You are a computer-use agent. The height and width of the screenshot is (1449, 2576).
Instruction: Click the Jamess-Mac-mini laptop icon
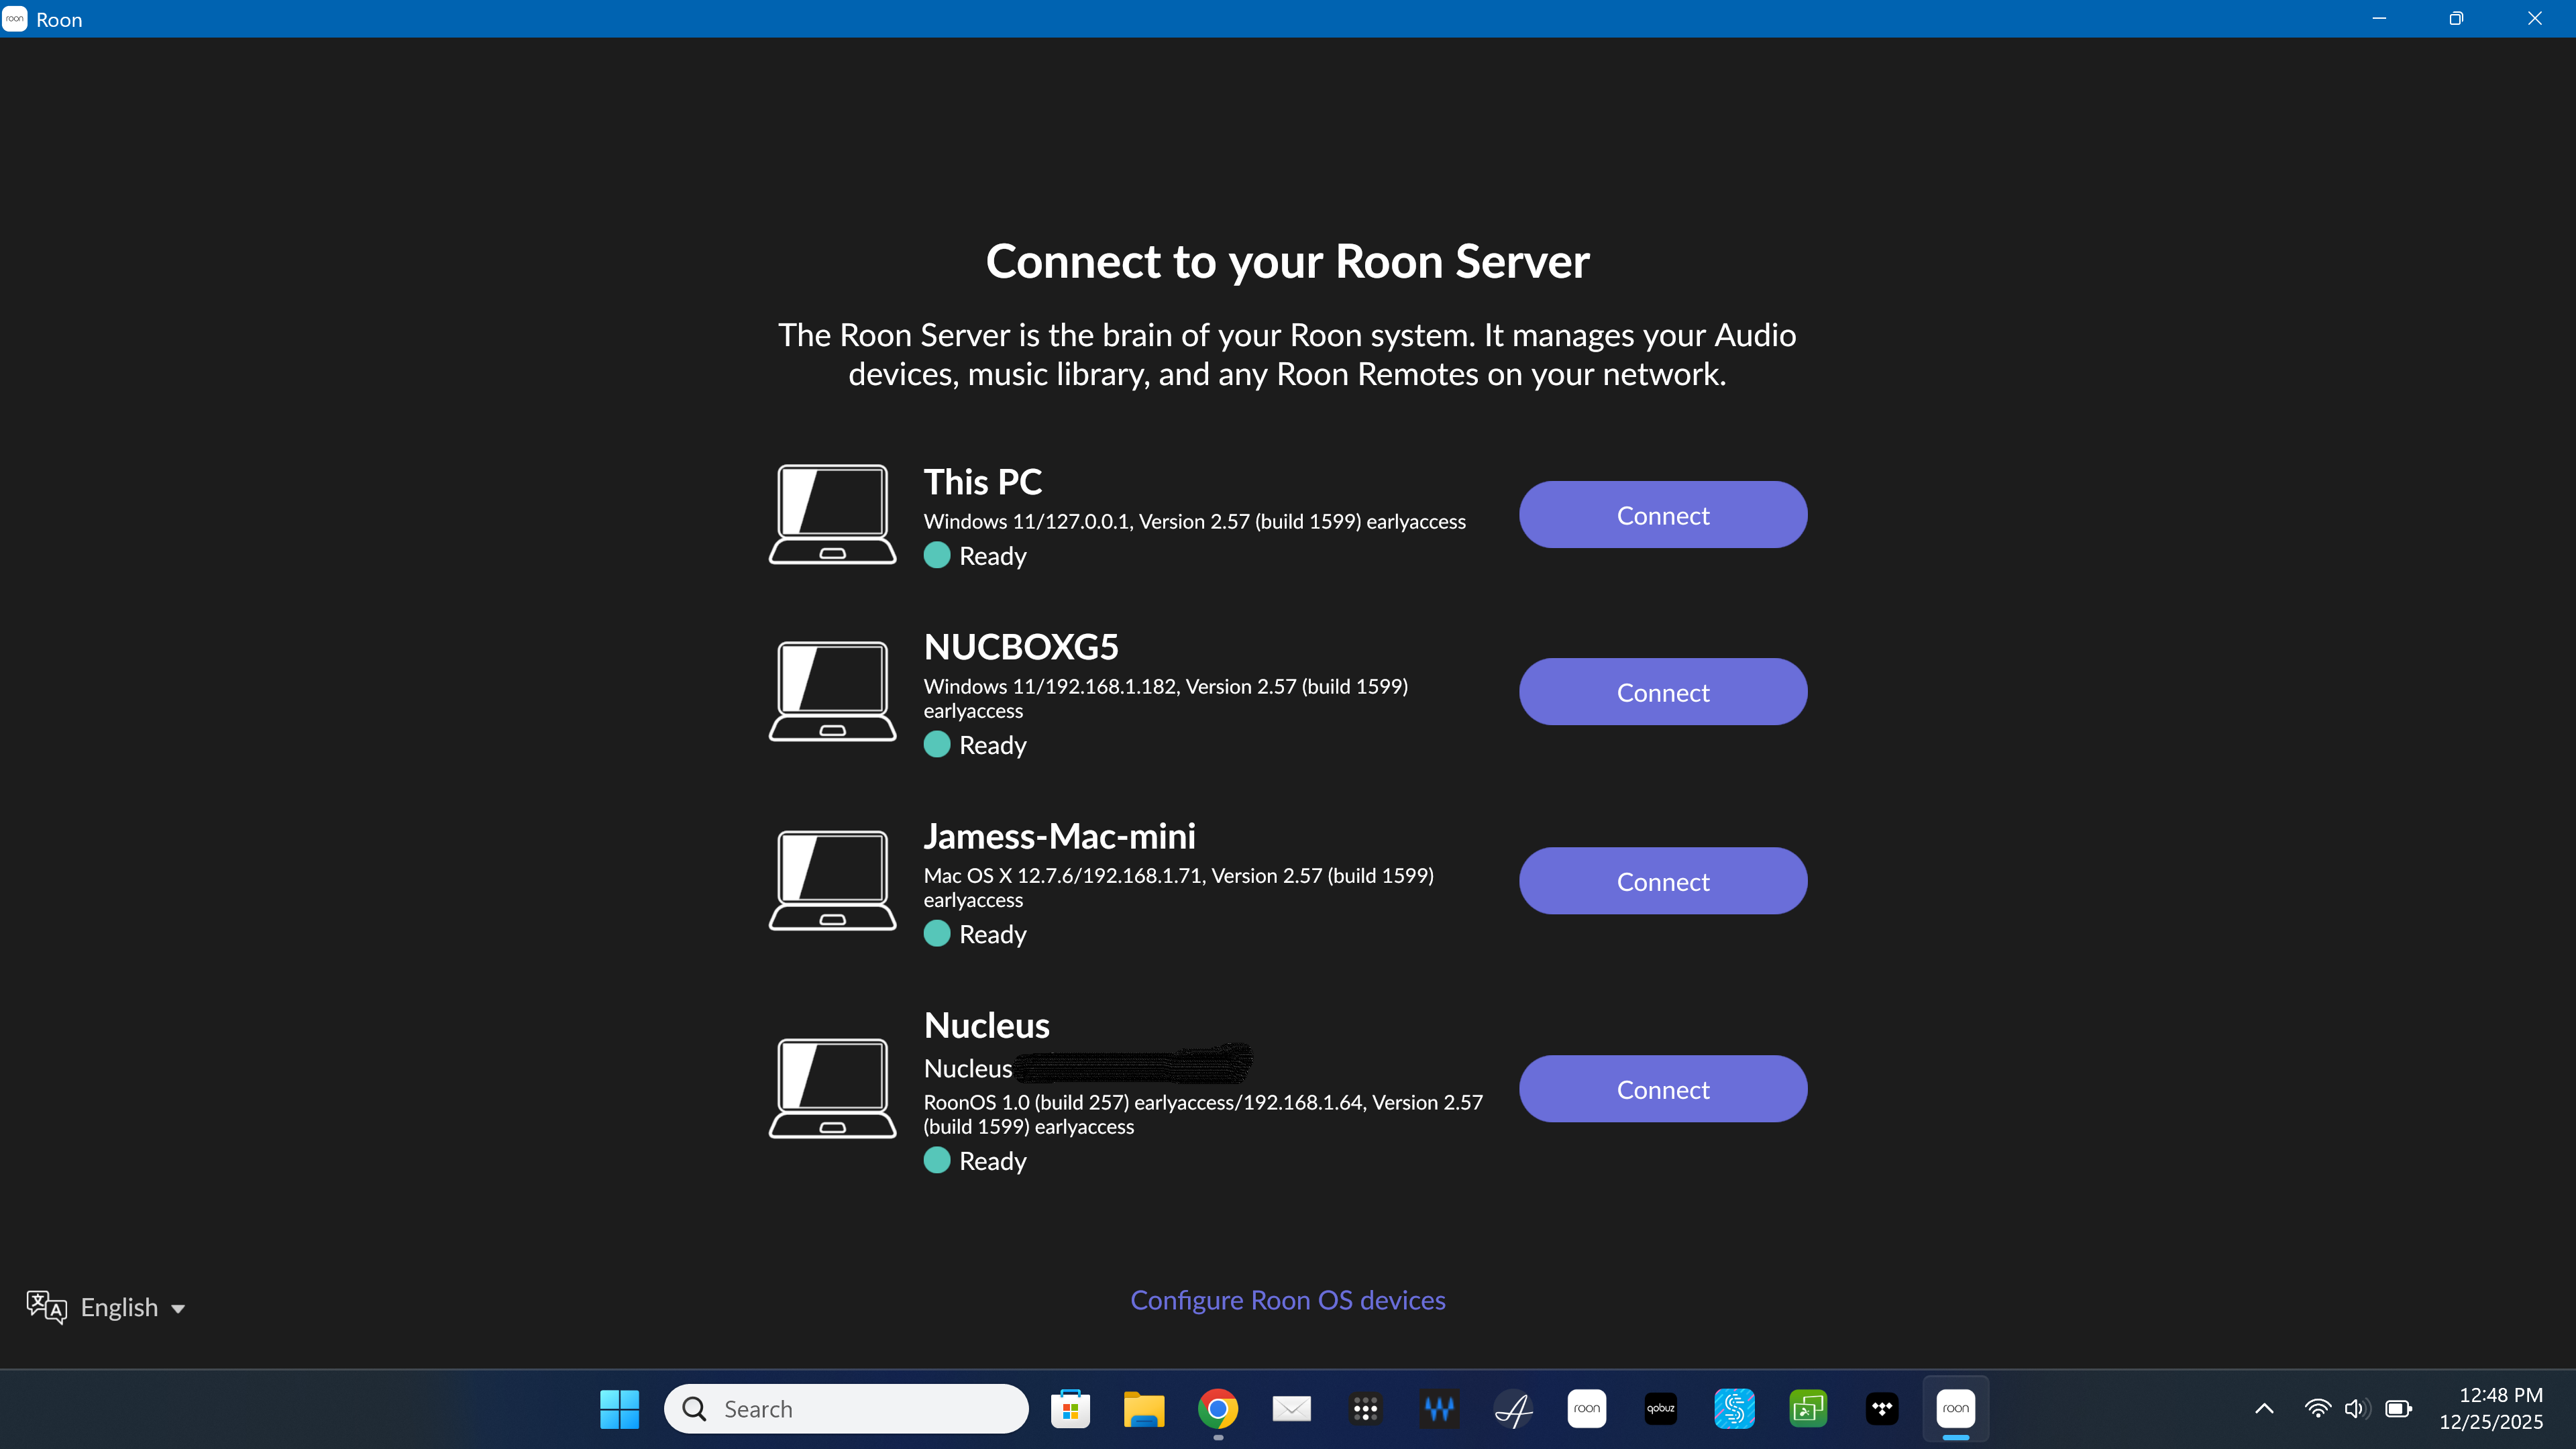pos(832,880)
